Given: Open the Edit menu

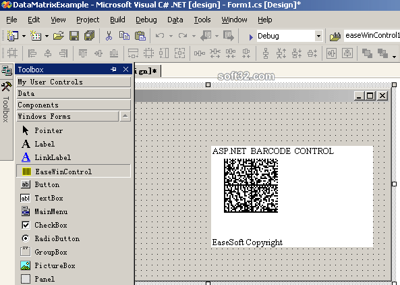Looking at the screenshot, I should (x=34, y=20).
